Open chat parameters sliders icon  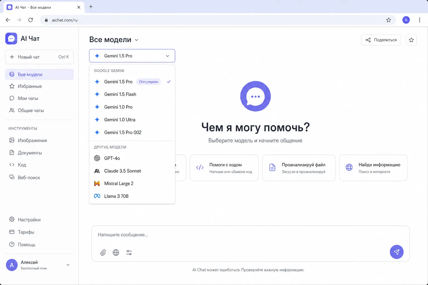click(x=129, y=252)
